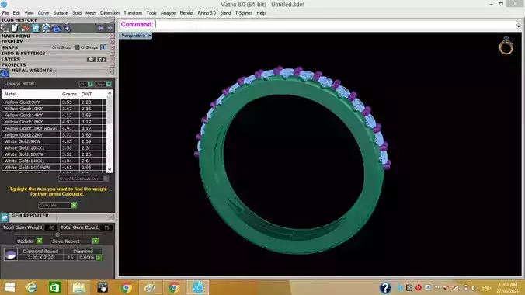Open the Render menu
This screenshot has width=525, height=295.
pyautogui.click(x=186, y=13)
